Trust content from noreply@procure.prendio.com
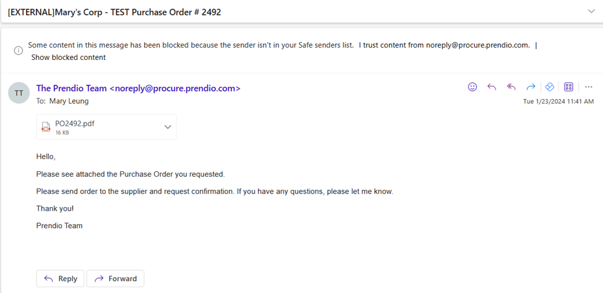Image resolution: width=603 pixels, height=293 pixels. (443, 46)
